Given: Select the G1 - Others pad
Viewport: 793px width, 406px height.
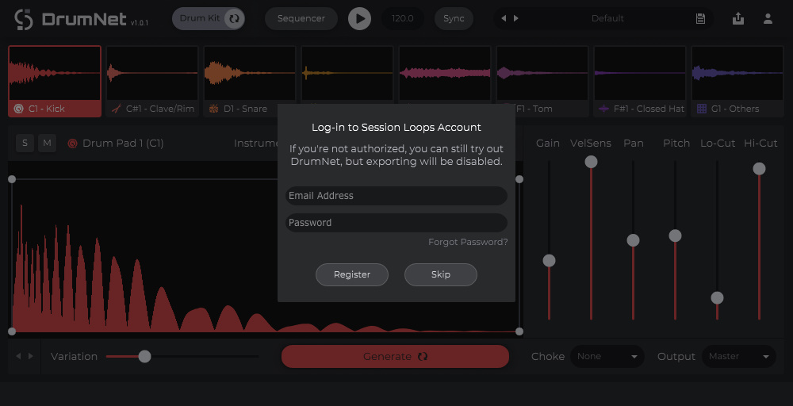Looking at the screenshot, I should pos(737,82).
